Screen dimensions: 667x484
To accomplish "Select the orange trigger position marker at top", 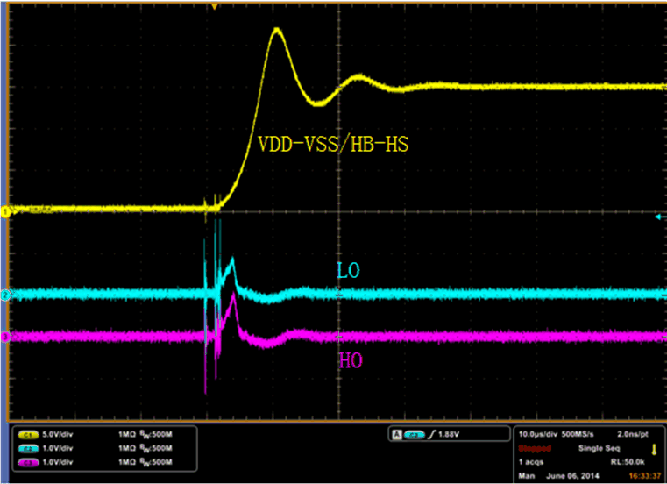I will 214,5.
